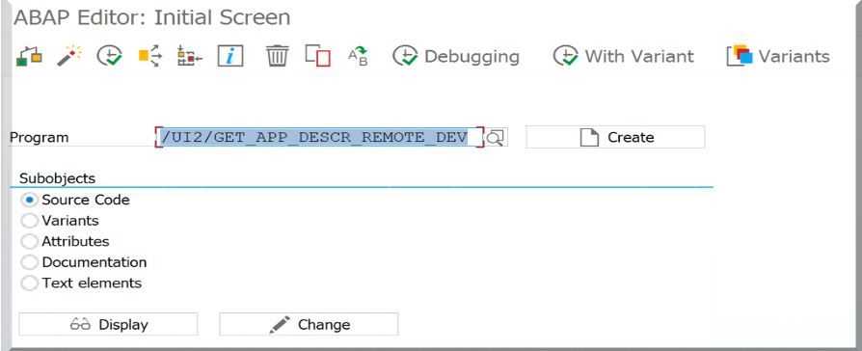Select the Text elements radio button

tap(29, 283)
